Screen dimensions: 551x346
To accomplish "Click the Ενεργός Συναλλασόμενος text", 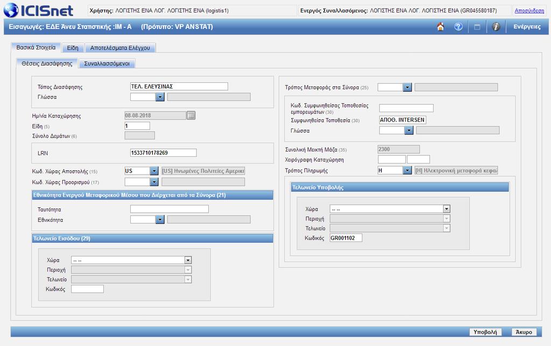I will pyautogui.click(x=399, y=11).
